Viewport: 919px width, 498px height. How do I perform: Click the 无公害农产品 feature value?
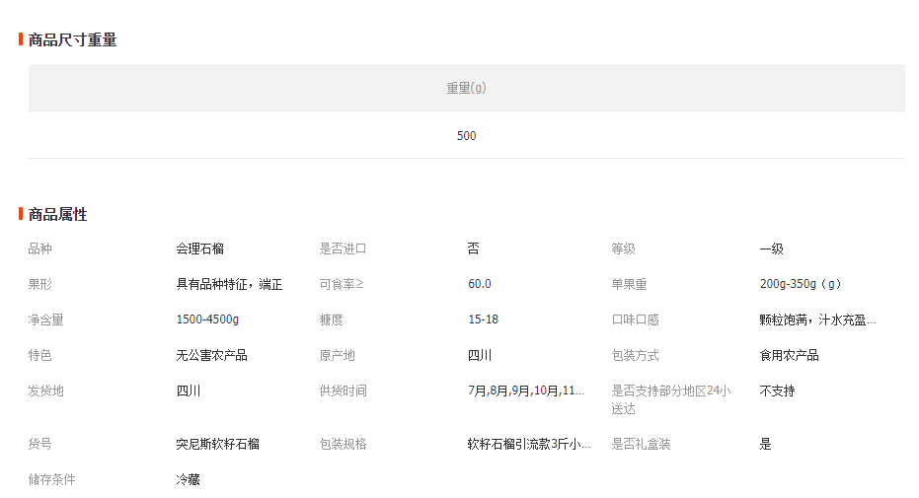pos(211,355)
